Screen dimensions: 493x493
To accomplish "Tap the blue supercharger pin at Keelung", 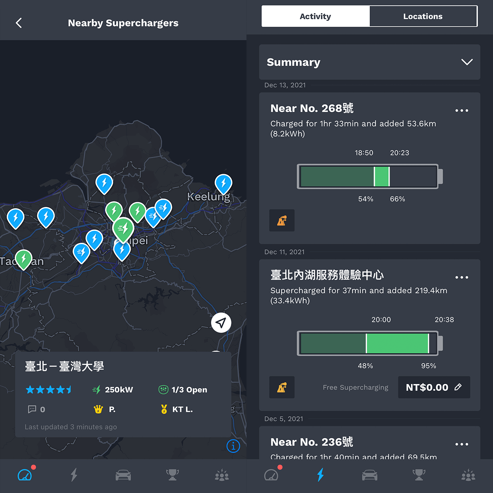I will (223, 184).
